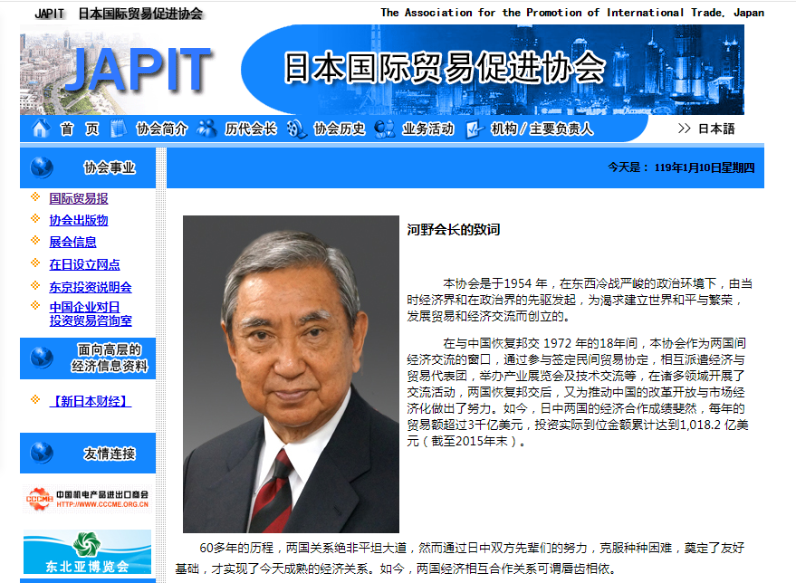Click the 友情连接 section header
The width and height of the screenshot is (796, 583).
(x=88, y=453)
